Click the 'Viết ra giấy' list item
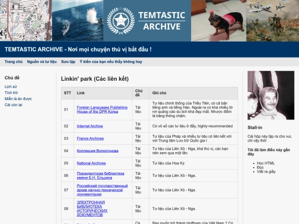The image size is (299, 224). [266, 171]
